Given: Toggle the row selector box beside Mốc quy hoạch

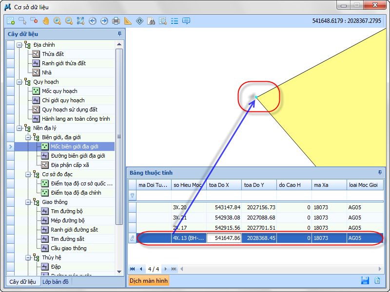Looking at the screenshot, I should [x=10, y=91].
